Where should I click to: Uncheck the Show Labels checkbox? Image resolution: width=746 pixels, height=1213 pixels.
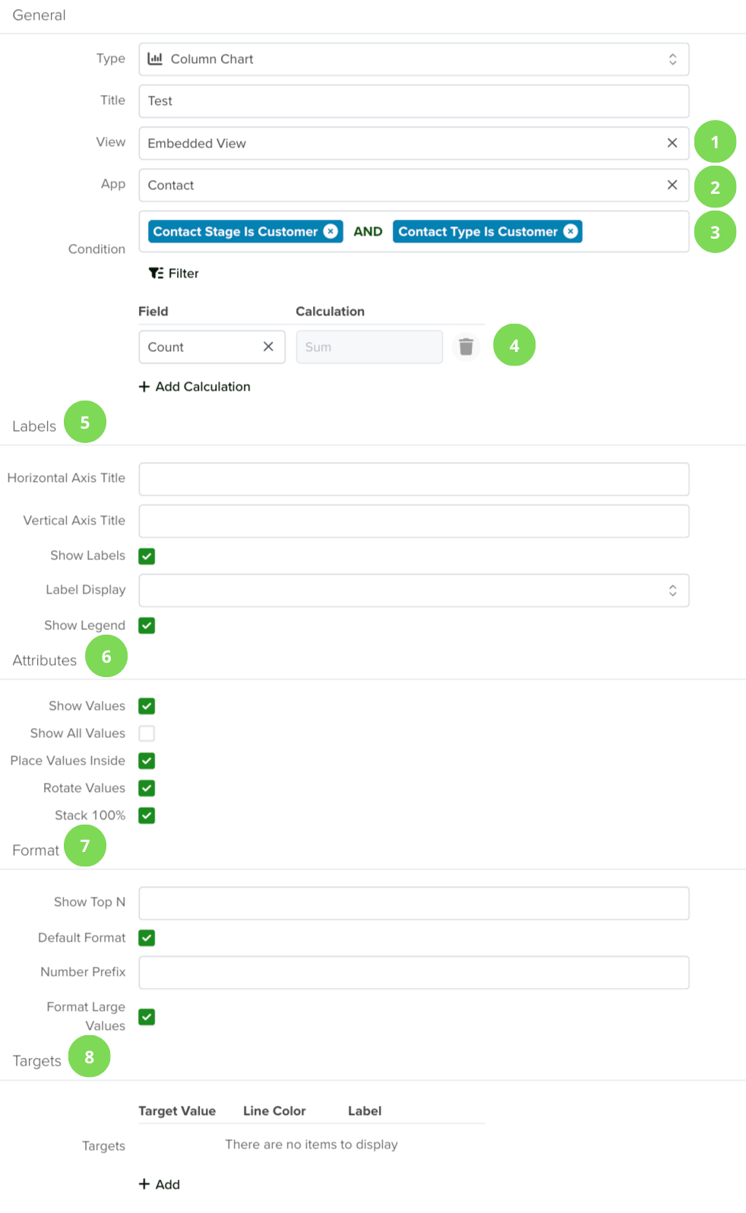pyautogui.click(x=147, y=556)
